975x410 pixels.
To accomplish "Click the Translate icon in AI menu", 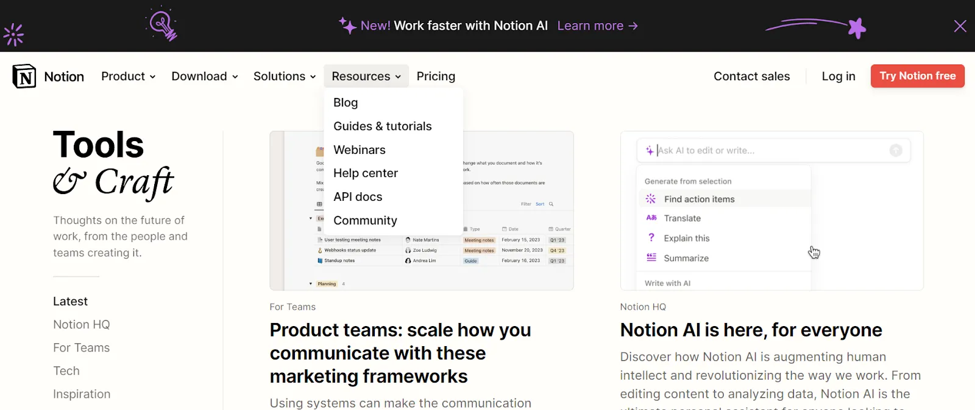I will [x=651, y=218].
